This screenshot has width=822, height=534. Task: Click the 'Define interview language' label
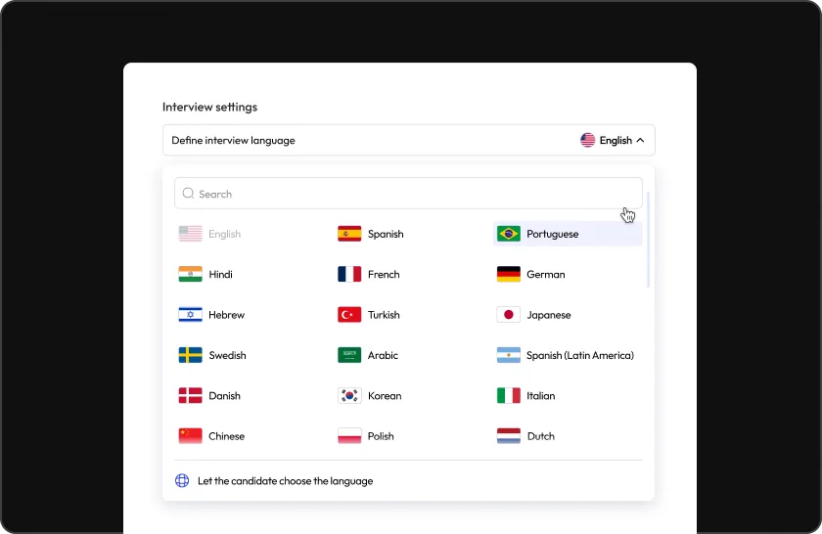tap(233, 140)
